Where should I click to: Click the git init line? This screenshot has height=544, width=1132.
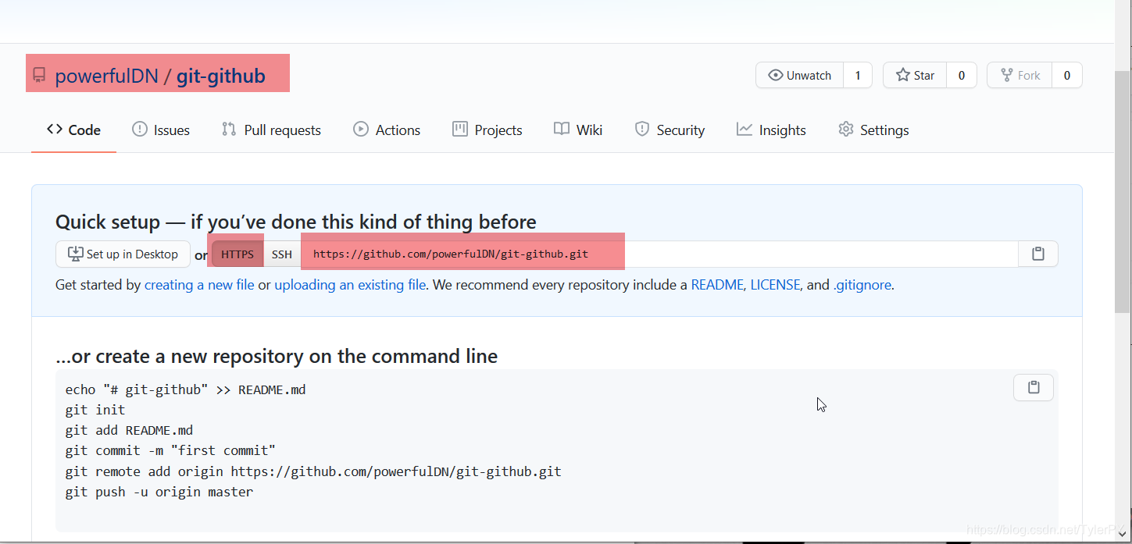click(95, 410)
